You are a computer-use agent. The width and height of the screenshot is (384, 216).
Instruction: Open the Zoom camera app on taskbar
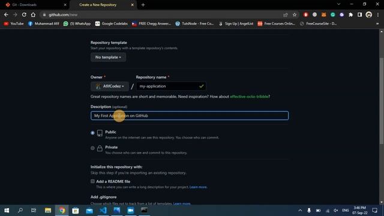point(131,211)
